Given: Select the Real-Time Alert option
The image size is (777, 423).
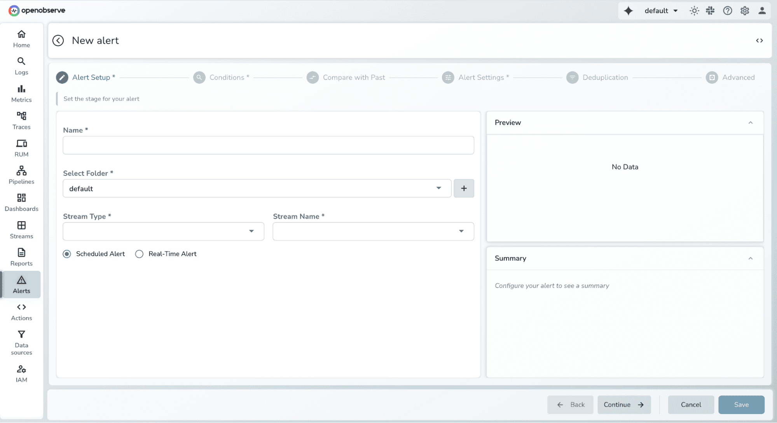Looking at the screenshot, I should click(x=139, y=254).
